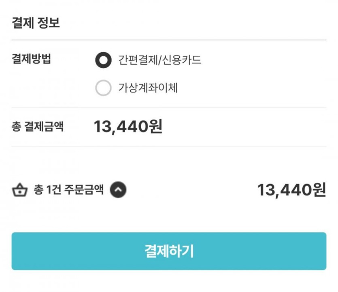This screenshot has height=292, width=338.
Task: Click the 결제 정보 section heading
Action: 36,23
